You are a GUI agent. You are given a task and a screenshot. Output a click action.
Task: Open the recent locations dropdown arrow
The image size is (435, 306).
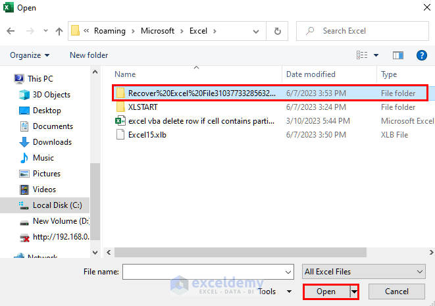tap(45, 31)
